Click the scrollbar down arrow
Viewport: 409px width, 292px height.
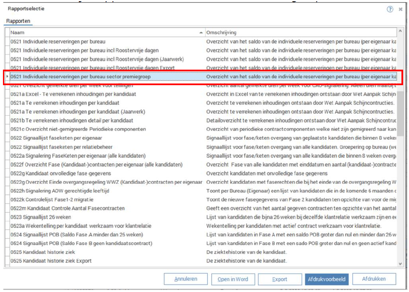click(x=401, y=263)
